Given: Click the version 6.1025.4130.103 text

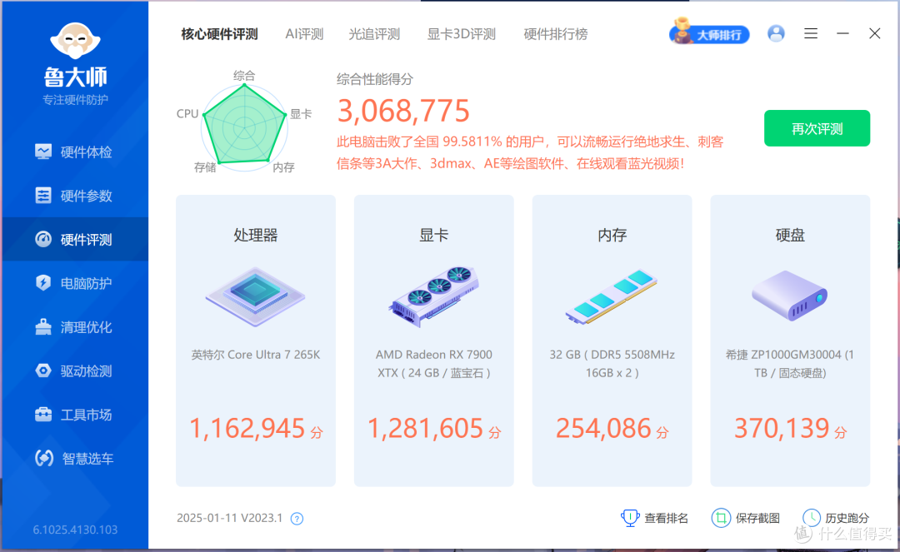Looking at the screenshot, I should pos(75,530).
